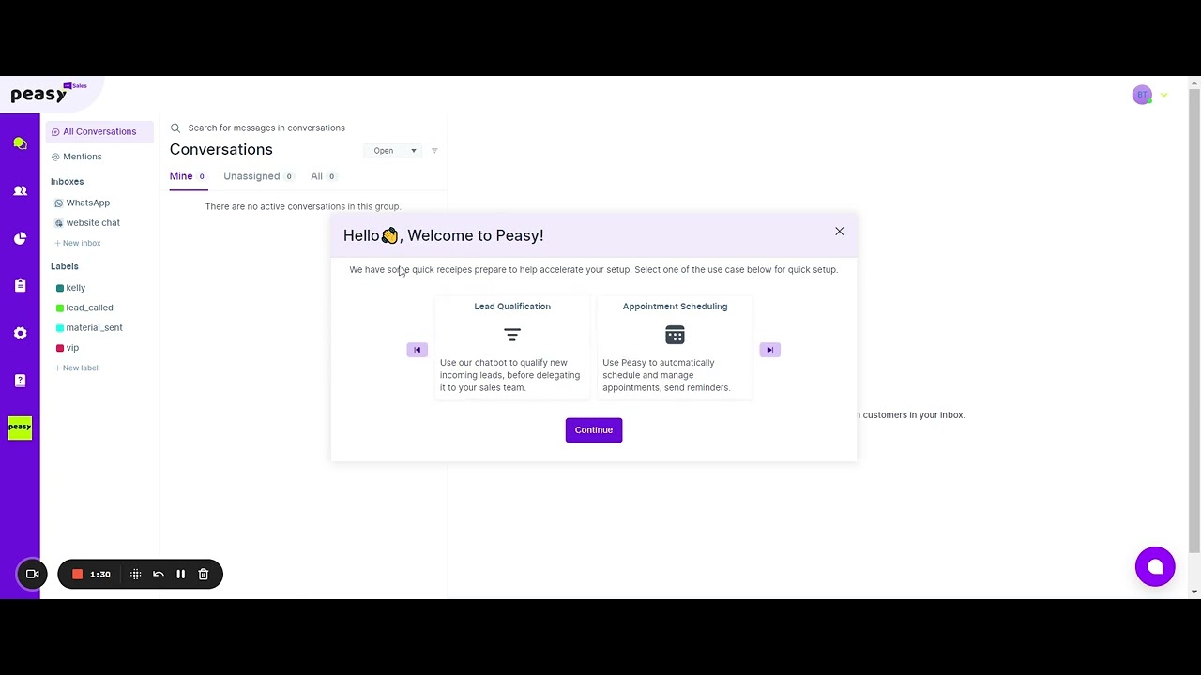Switch to the All tab
1201x675 pixels.
coord(324,176)
